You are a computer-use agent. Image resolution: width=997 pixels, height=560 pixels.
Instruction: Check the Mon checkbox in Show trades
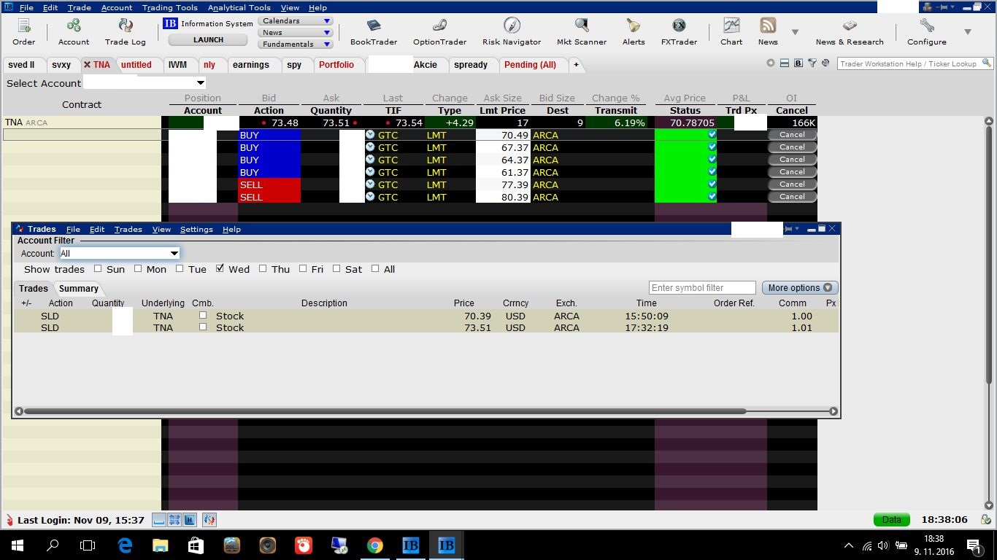click(138, 269)
